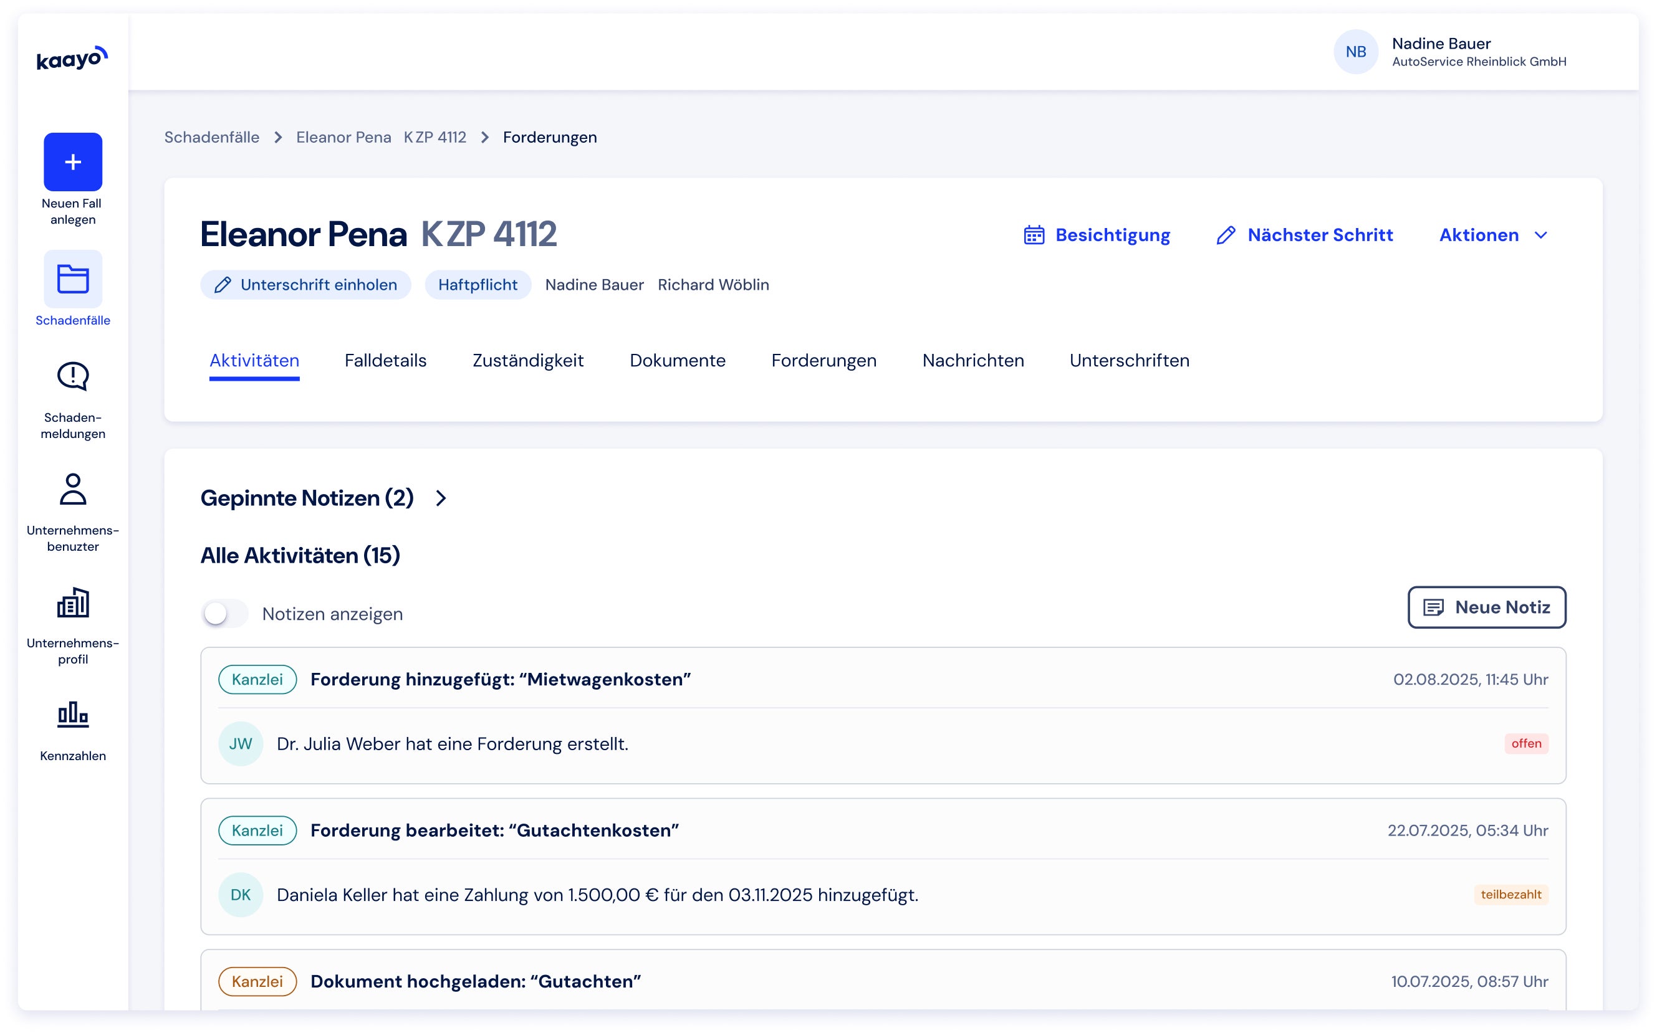1657x1033 pixels.
Task: Select the Forderungen tab
Action: point(824,361)
